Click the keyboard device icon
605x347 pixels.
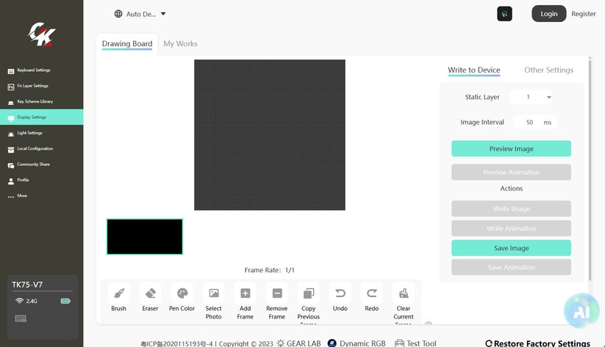click(21, 318)
